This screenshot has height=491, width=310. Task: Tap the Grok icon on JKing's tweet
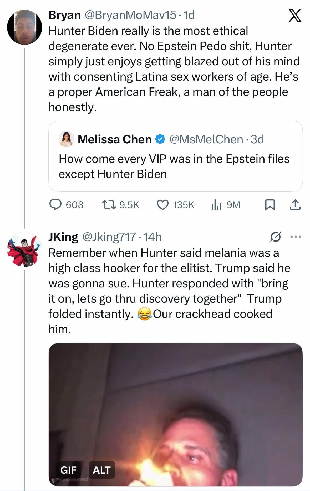pos(276,237)
